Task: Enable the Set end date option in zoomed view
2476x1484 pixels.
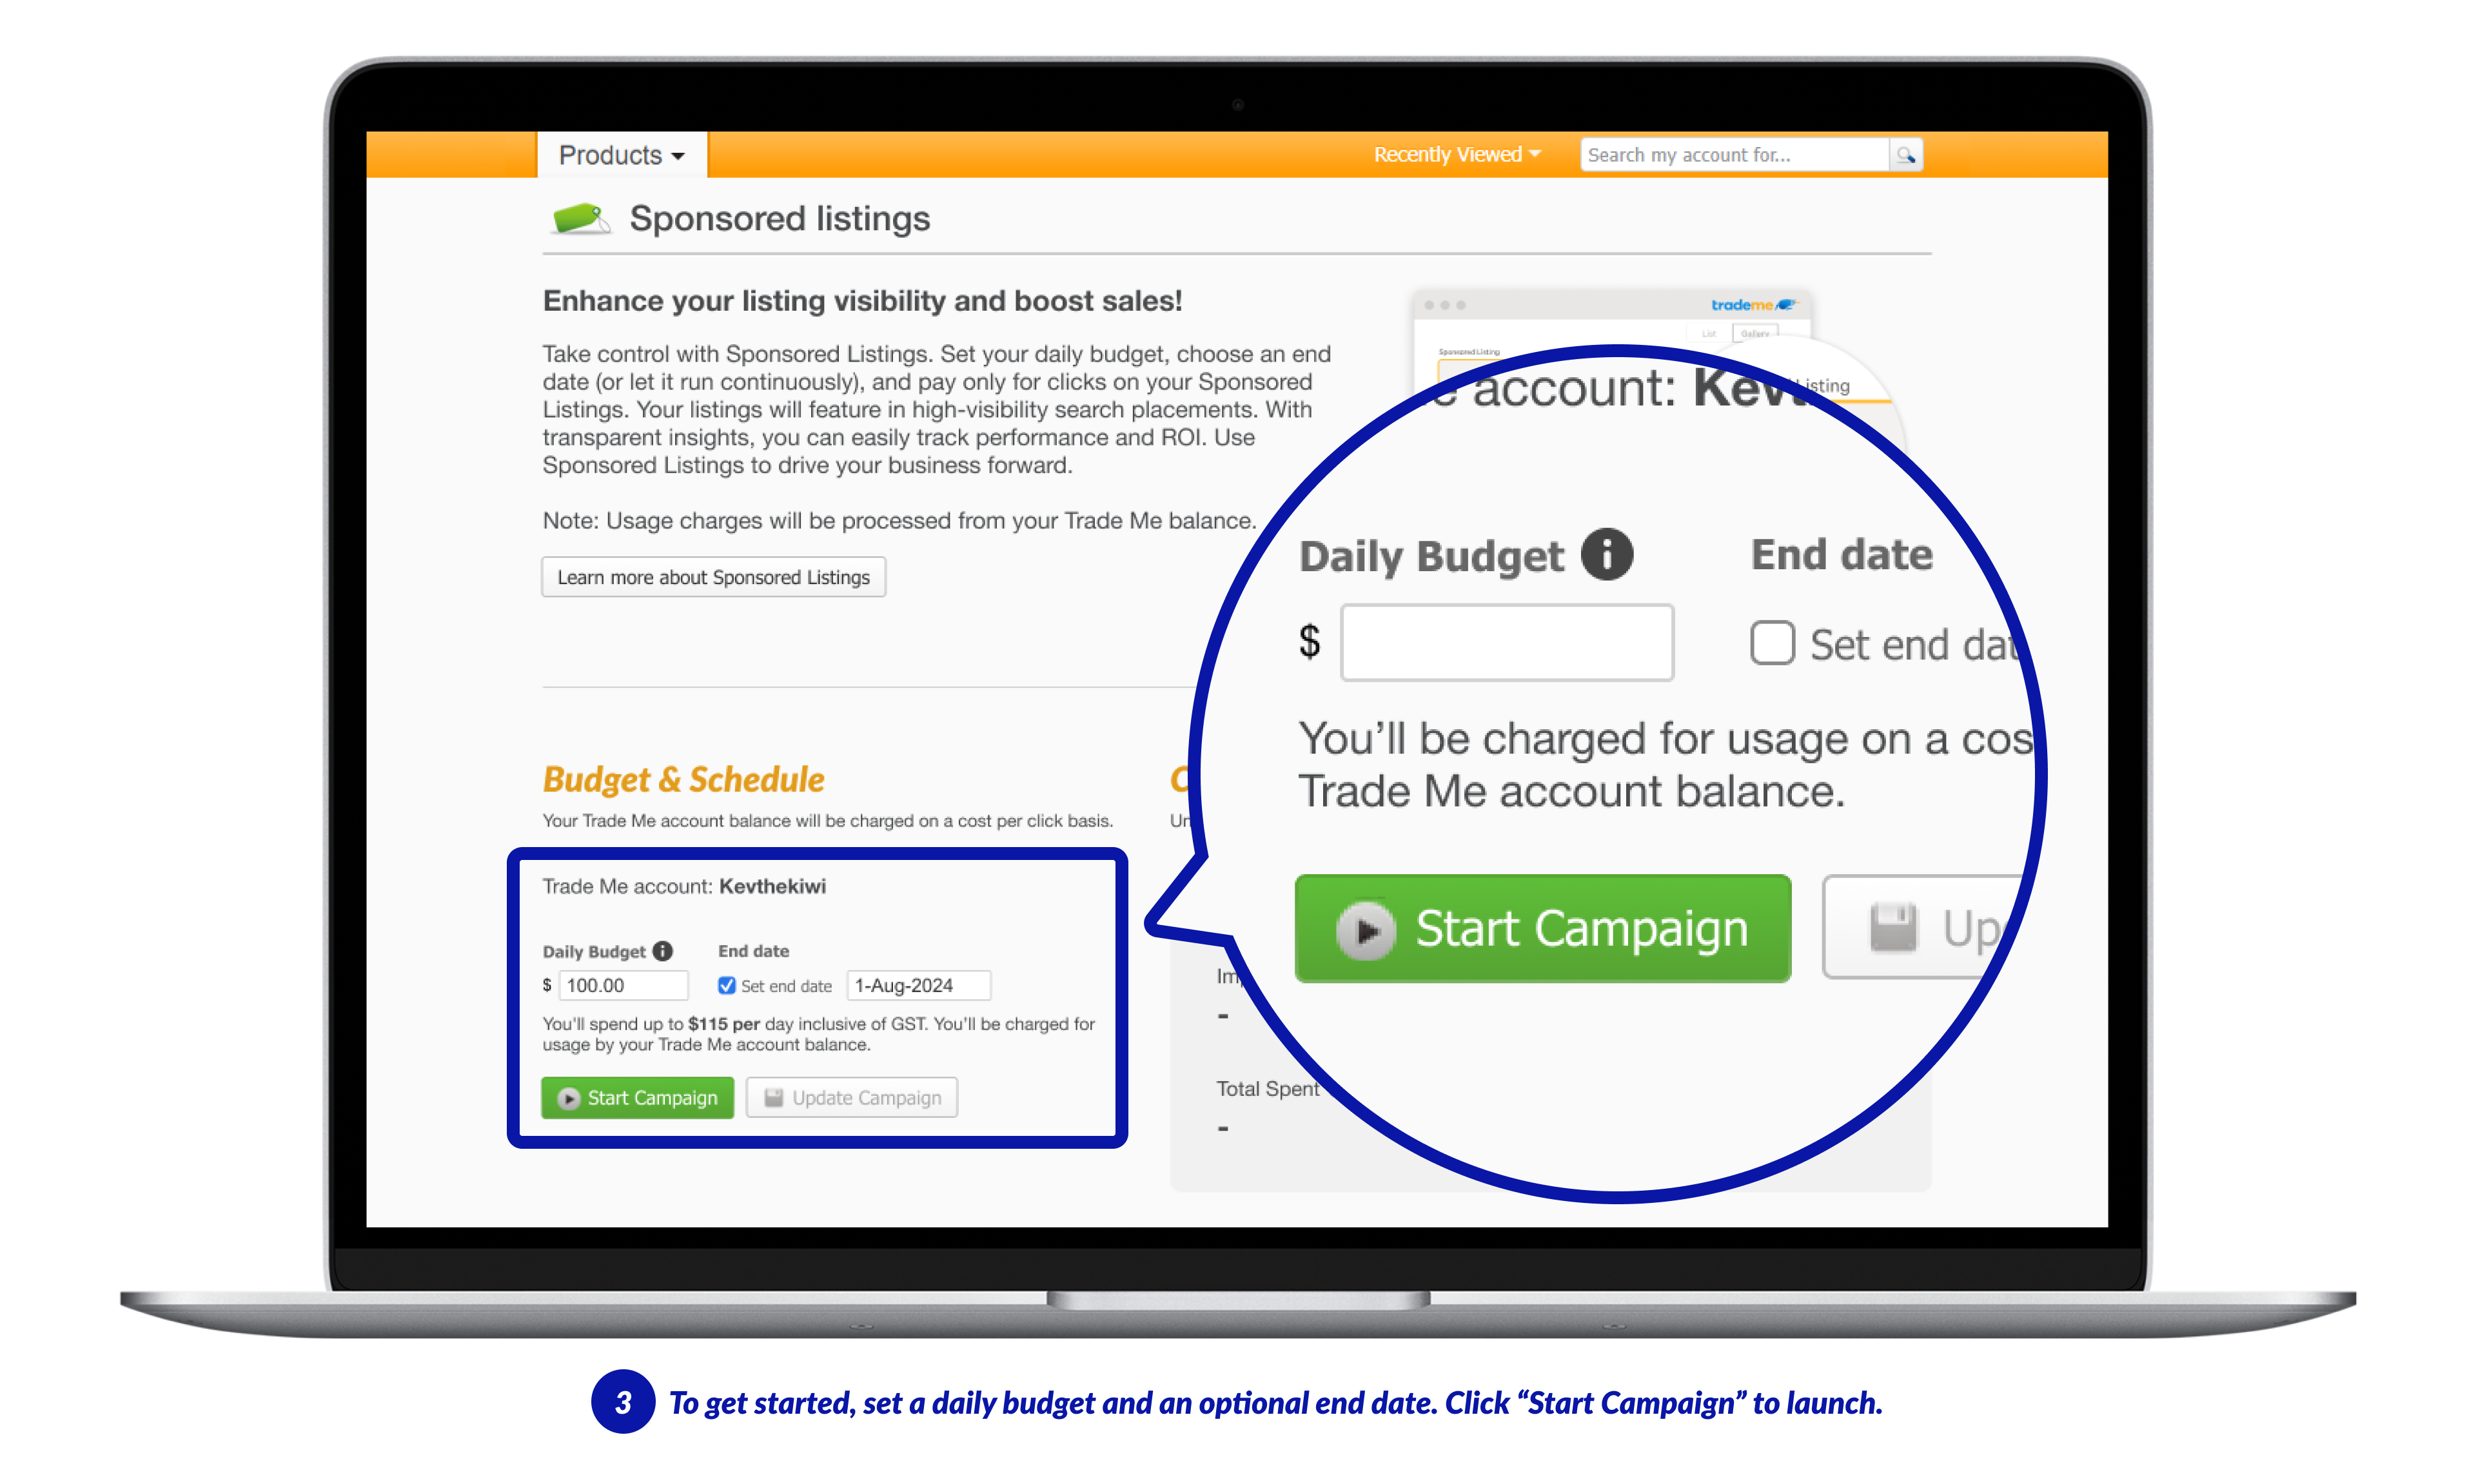Action: 1766,639
